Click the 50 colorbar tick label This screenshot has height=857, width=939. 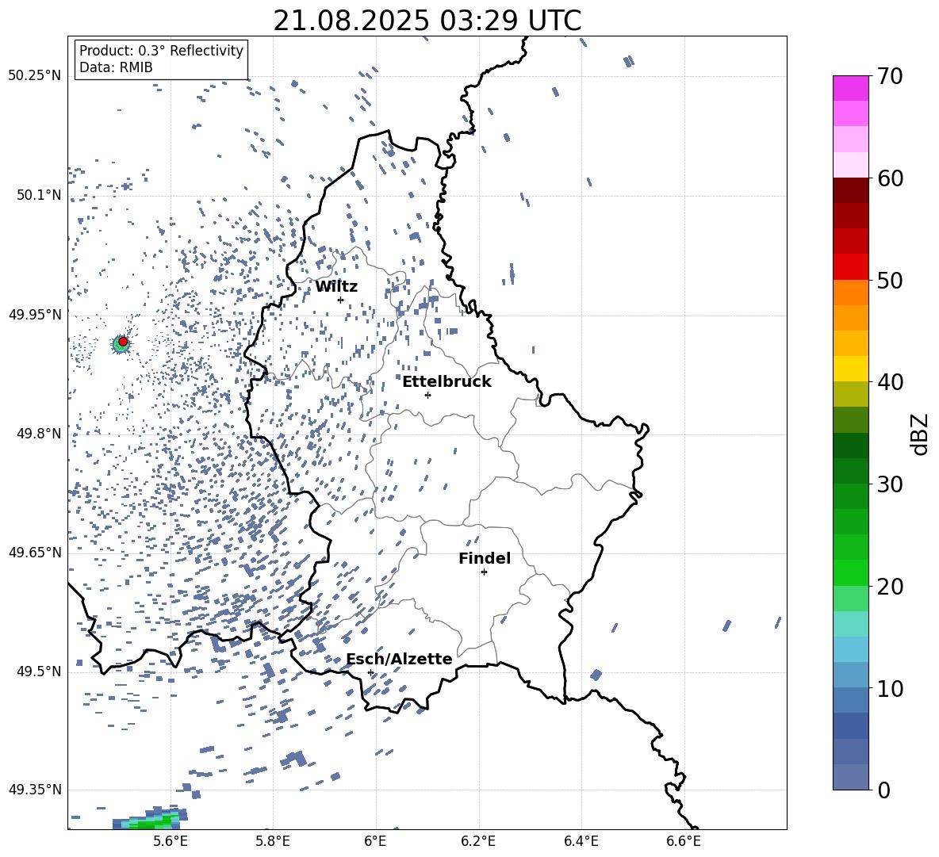890,281
